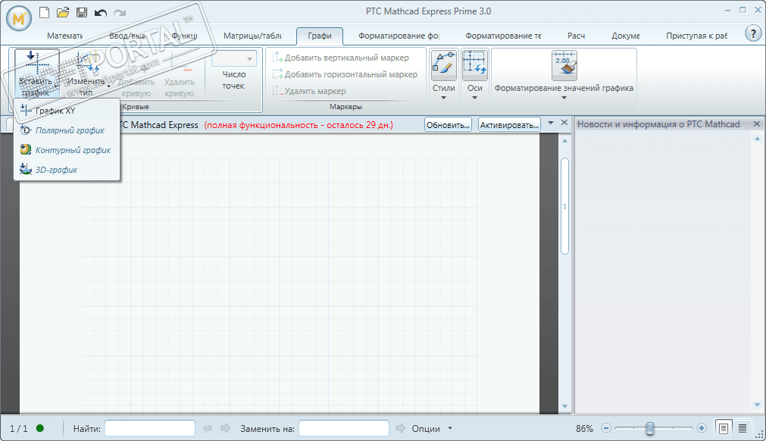Add a horizontal marker (Добавить горизонтальный маркер)

[345, 74]
